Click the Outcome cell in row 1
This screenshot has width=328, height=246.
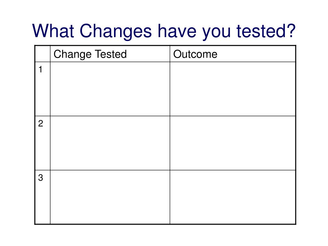point(233,89)
